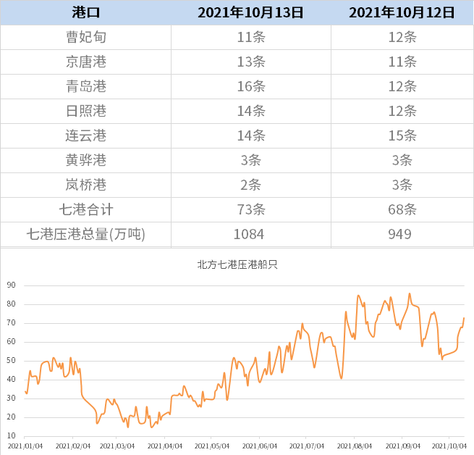Click 连云港's October 12 value 15条
The width and height of the screenshot is (474, 455).
point(402,135)
